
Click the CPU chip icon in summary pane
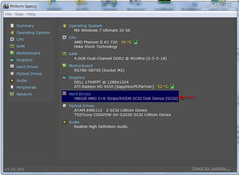click(64, 37)
